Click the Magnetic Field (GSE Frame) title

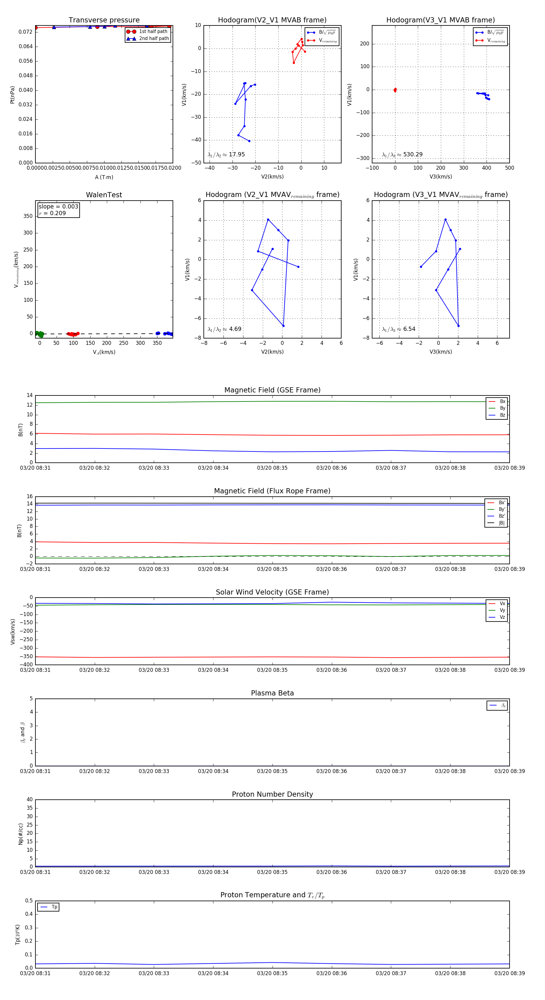(272, 390)
